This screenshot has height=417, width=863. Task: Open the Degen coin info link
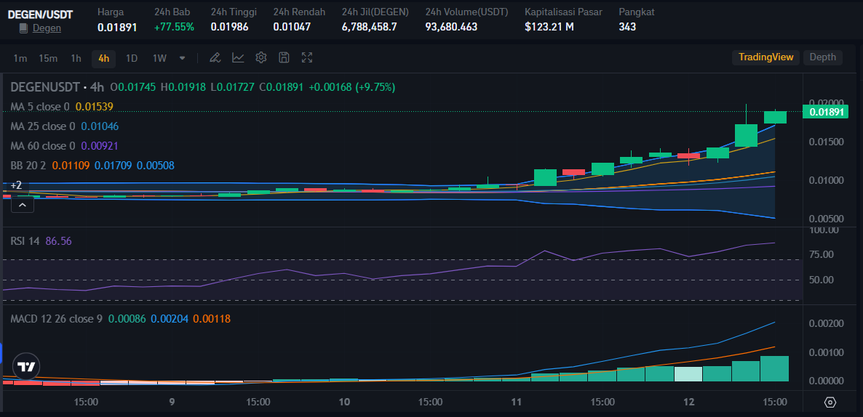pyautogui.click(x=47, y=28)
